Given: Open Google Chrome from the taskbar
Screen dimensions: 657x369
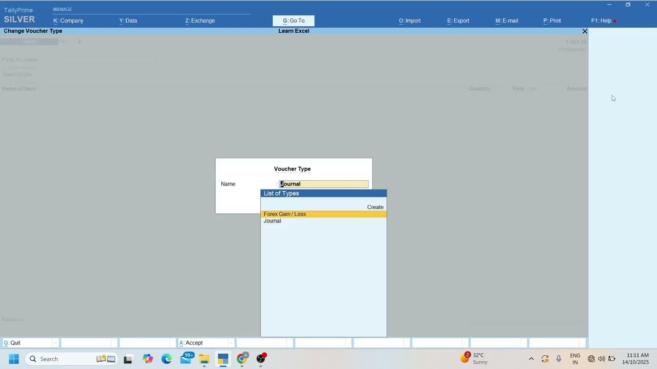Looking at the screenshot, I should pyautogui.click(x=242, y=358).
